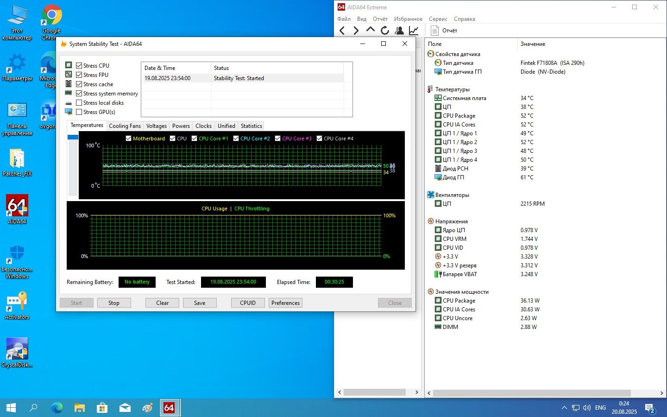Open Этот компьютер desktop icon
This screenshot has width=667, height=417.
click(x=17, y=23)
